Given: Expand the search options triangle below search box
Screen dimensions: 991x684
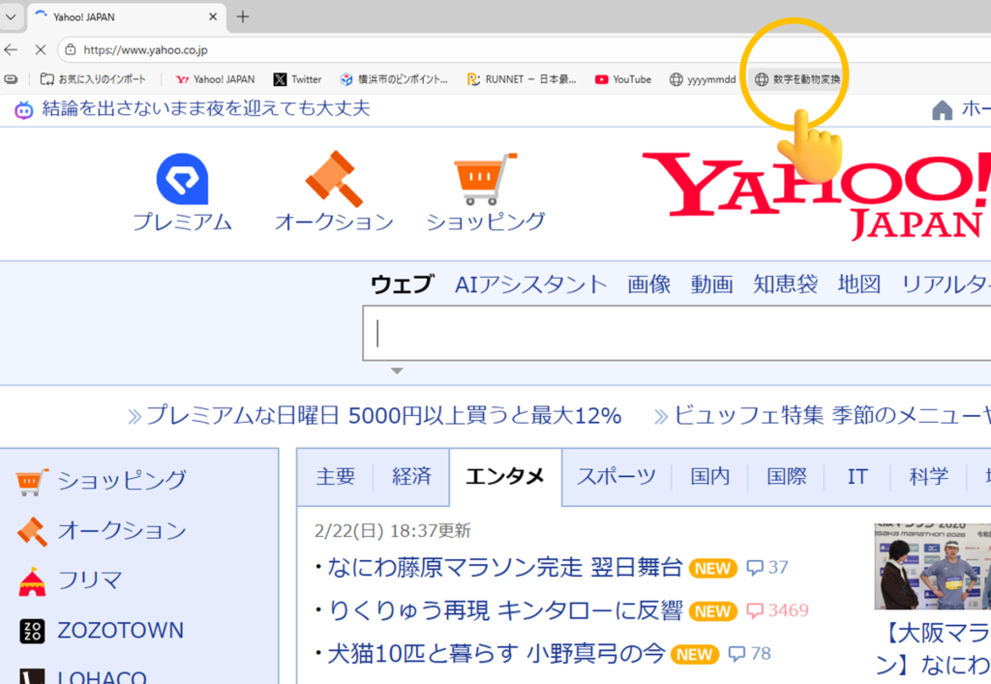Looking at the screenshot, I should pos(397,371).
